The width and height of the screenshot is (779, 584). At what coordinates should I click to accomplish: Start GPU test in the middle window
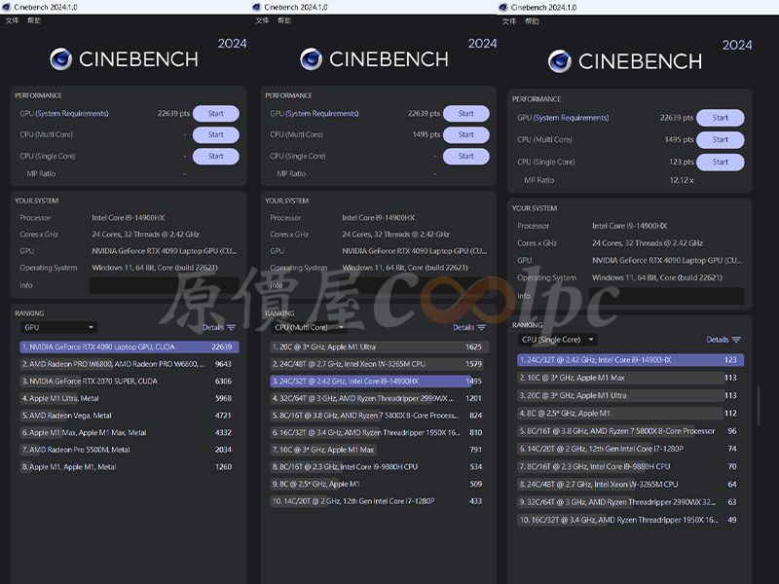(466, 113)
